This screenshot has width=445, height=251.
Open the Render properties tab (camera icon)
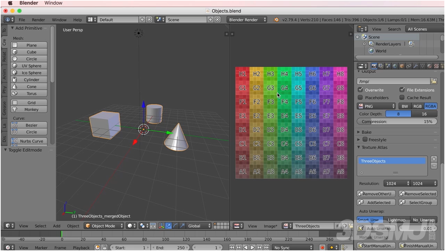(374, 66)
